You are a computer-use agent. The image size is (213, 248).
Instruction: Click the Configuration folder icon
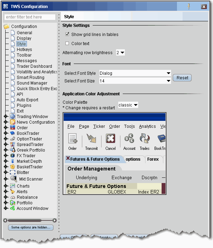(x=7, y=27)
